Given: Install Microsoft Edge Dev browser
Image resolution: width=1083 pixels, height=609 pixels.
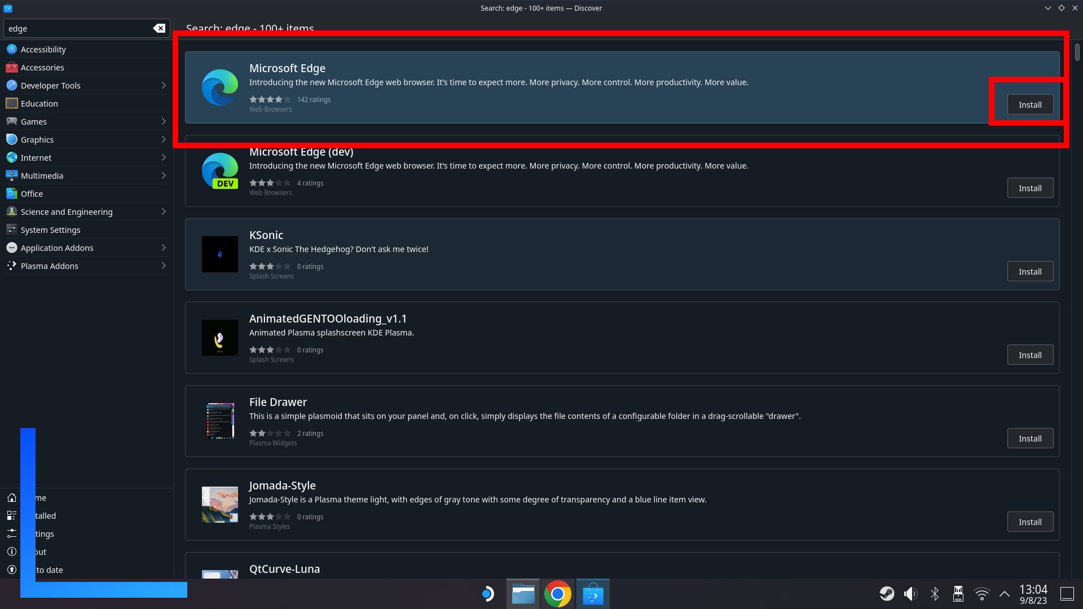Looking at the screenshot, I should [x=1030, y=187].
